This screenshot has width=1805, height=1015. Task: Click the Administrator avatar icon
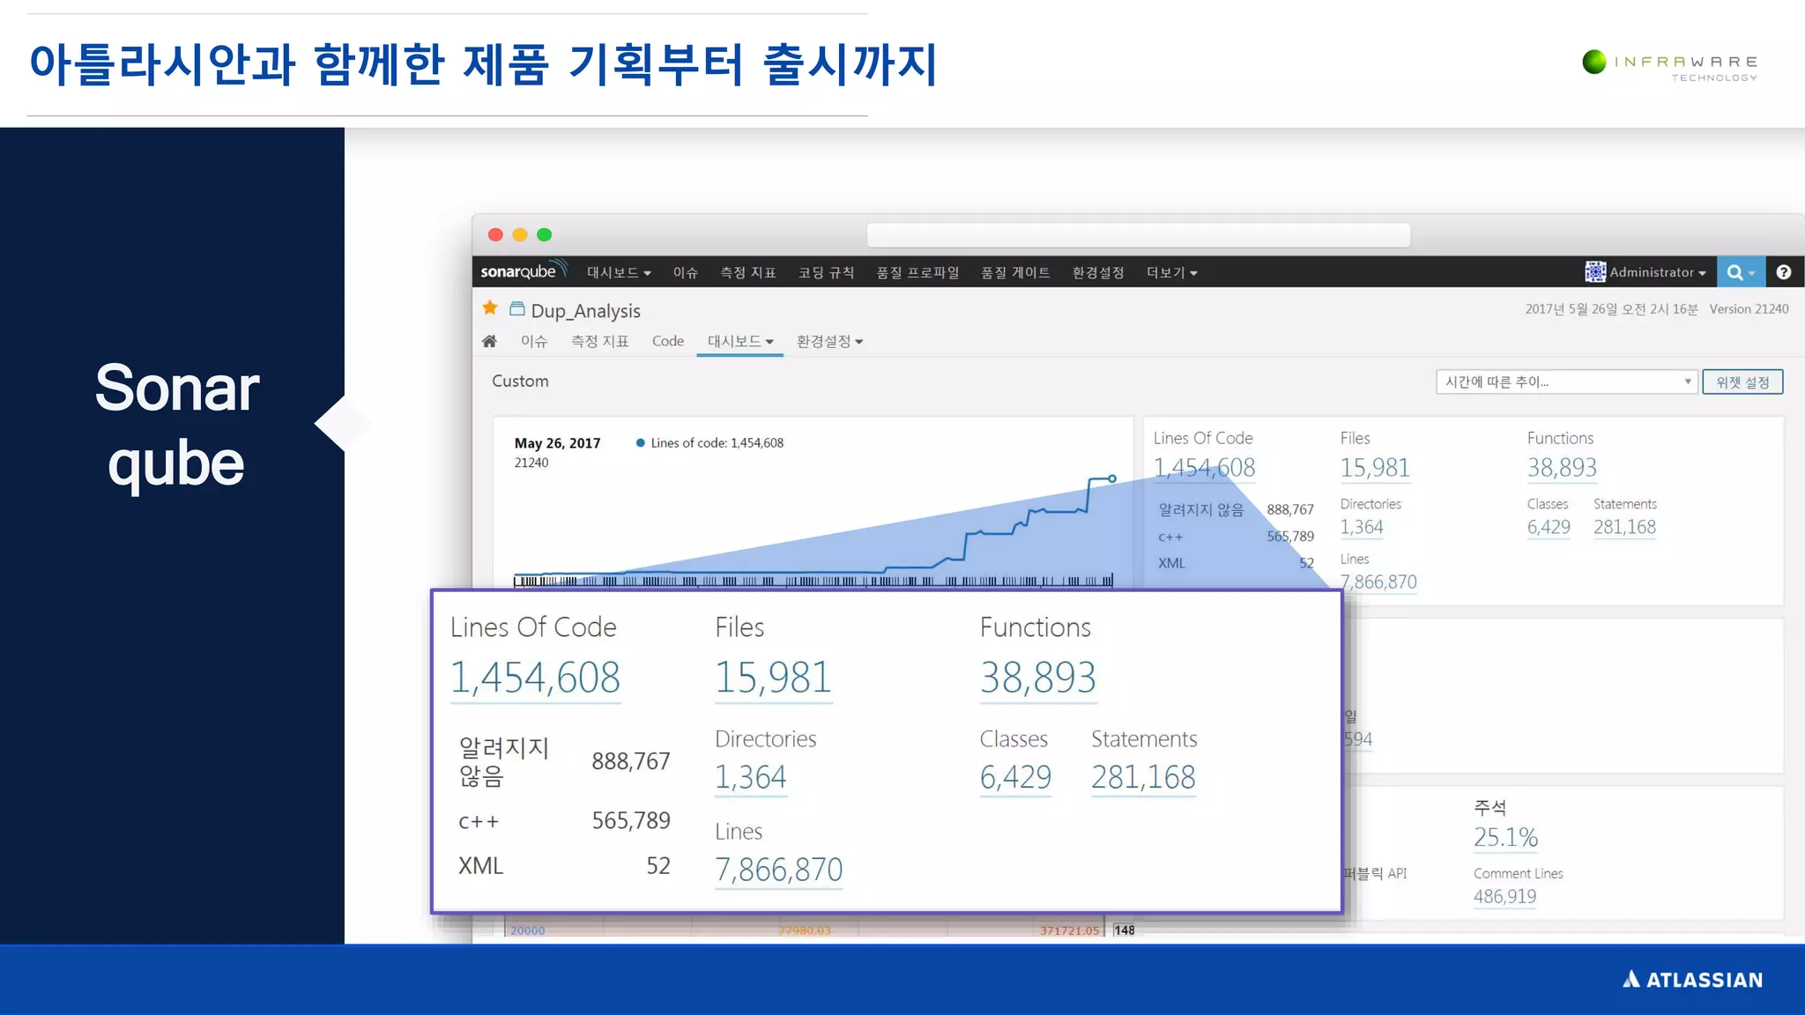pyautogui.click(x=1594, y=272)
